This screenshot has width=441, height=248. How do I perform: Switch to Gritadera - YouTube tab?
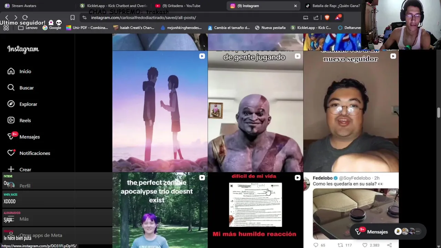click(178, 6)
